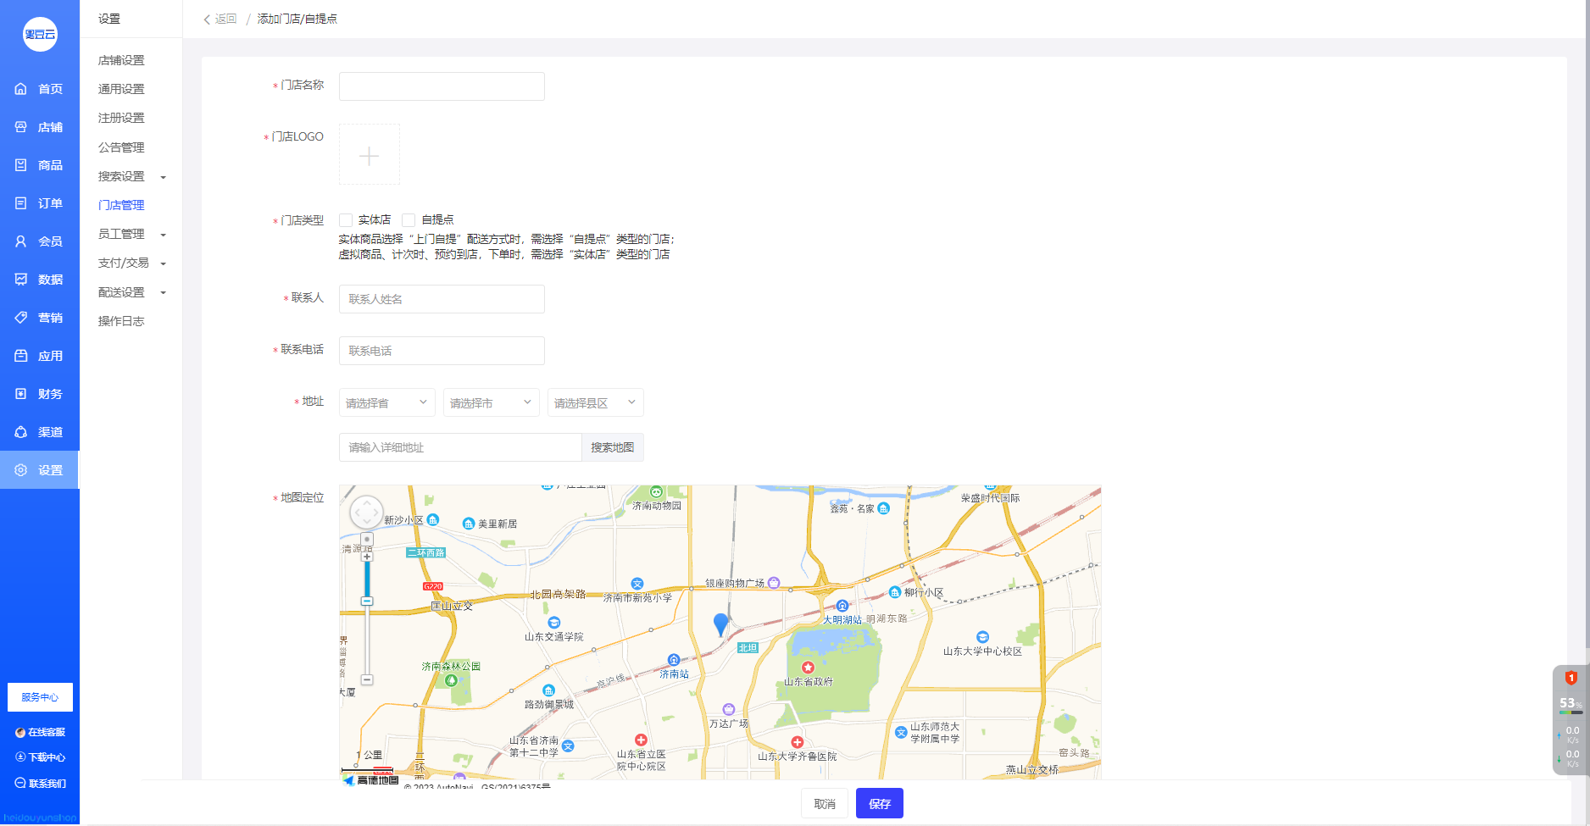Open the 请选择县区 district dropdown
This screenshot has width=1590, height=826.
click(595, 403)
